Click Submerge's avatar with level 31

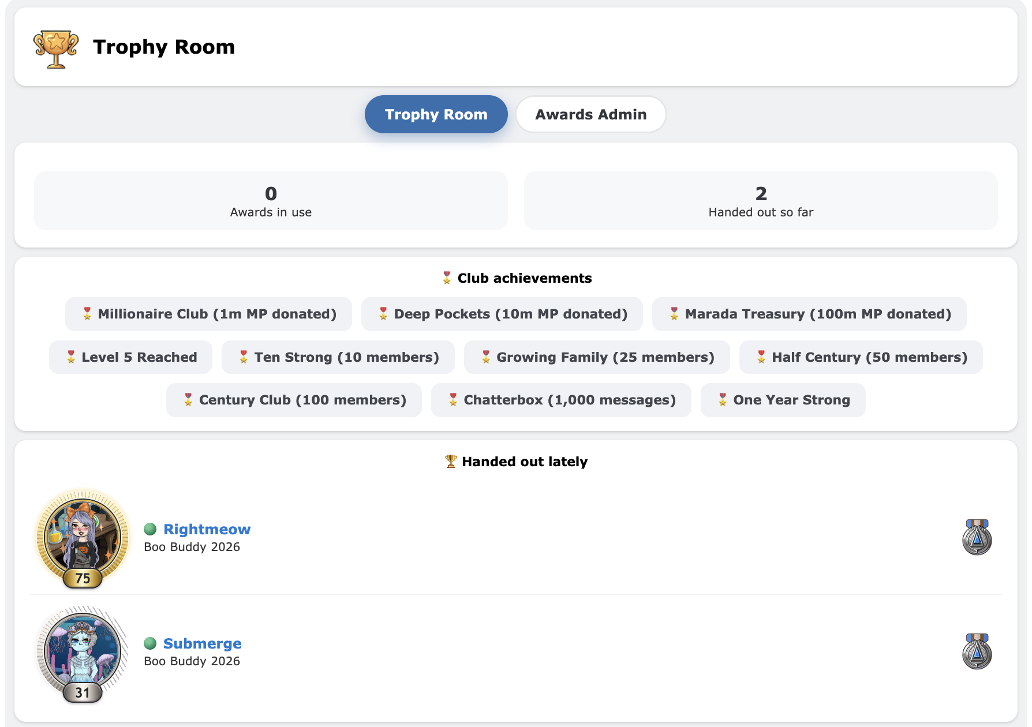click(83, 653)
